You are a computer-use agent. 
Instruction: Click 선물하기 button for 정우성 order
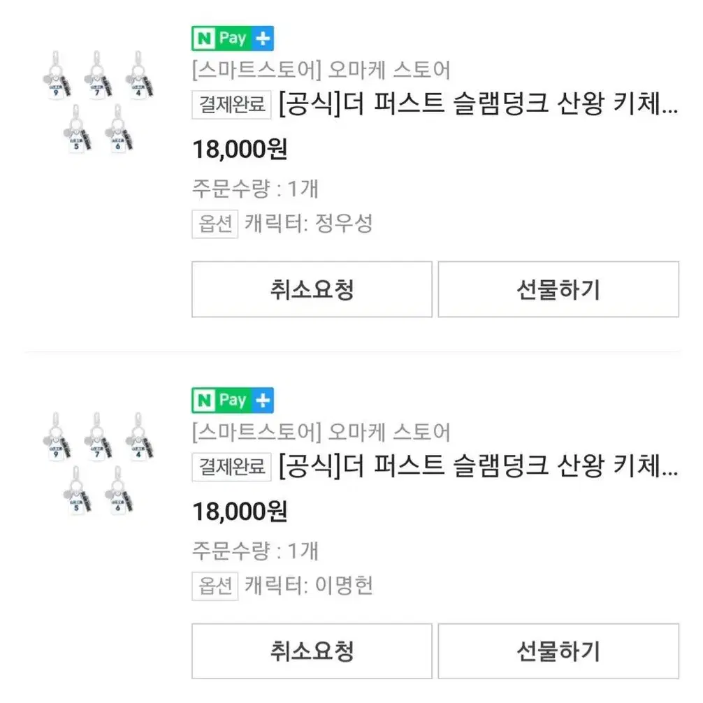[558, 289]
